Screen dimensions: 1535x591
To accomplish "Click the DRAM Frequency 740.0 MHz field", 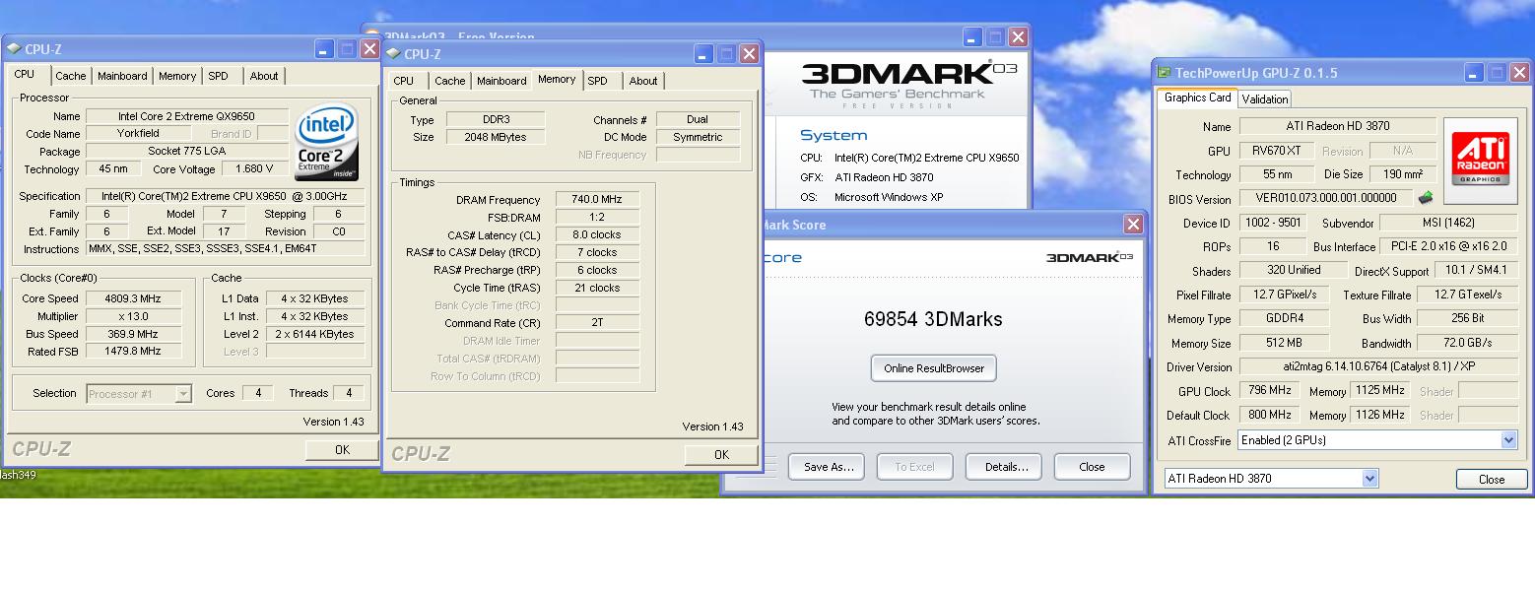I will pos(597,200).
